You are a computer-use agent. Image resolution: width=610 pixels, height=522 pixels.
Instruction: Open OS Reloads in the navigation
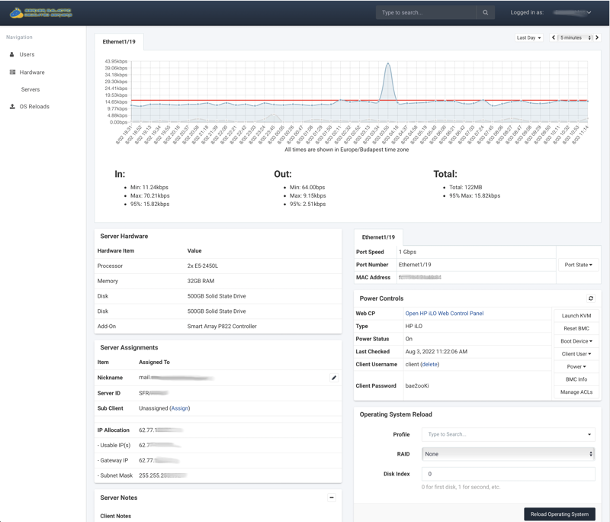click(x=34, y=107)
